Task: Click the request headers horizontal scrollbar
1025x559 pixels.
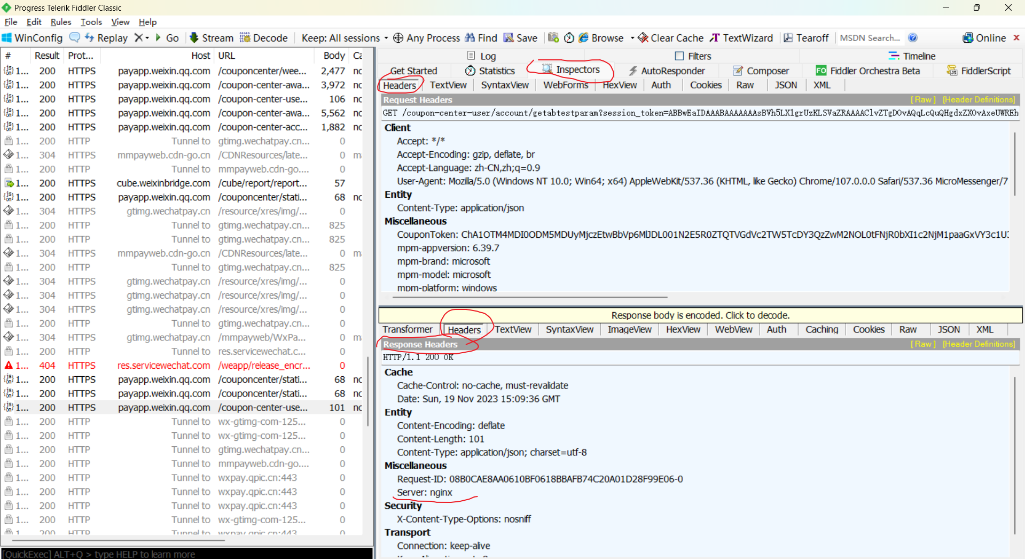Action: tap(530, 297)
